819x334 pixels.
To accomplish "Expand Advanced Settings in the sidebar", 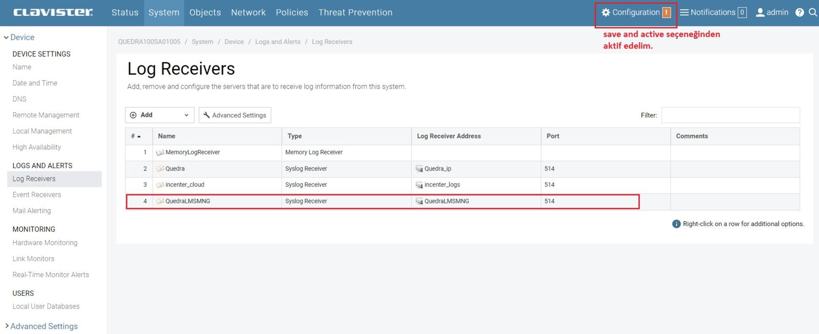I will point(7,326).
